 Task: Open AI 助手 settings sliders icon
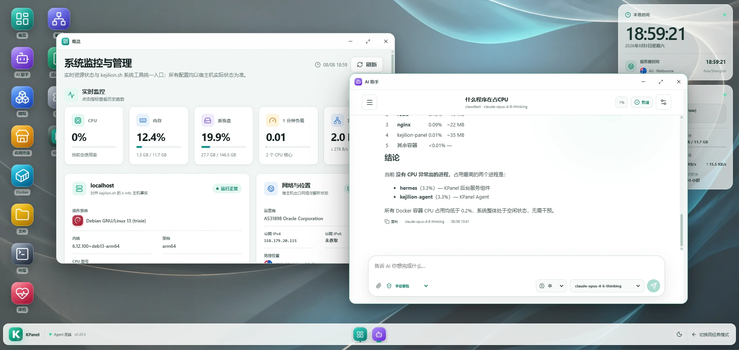664,103
